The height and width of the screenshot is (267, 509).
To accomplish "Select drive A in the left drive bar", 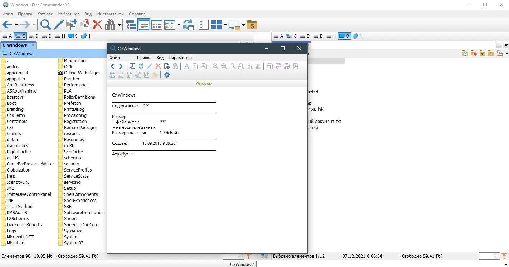I will coord(7,36).
